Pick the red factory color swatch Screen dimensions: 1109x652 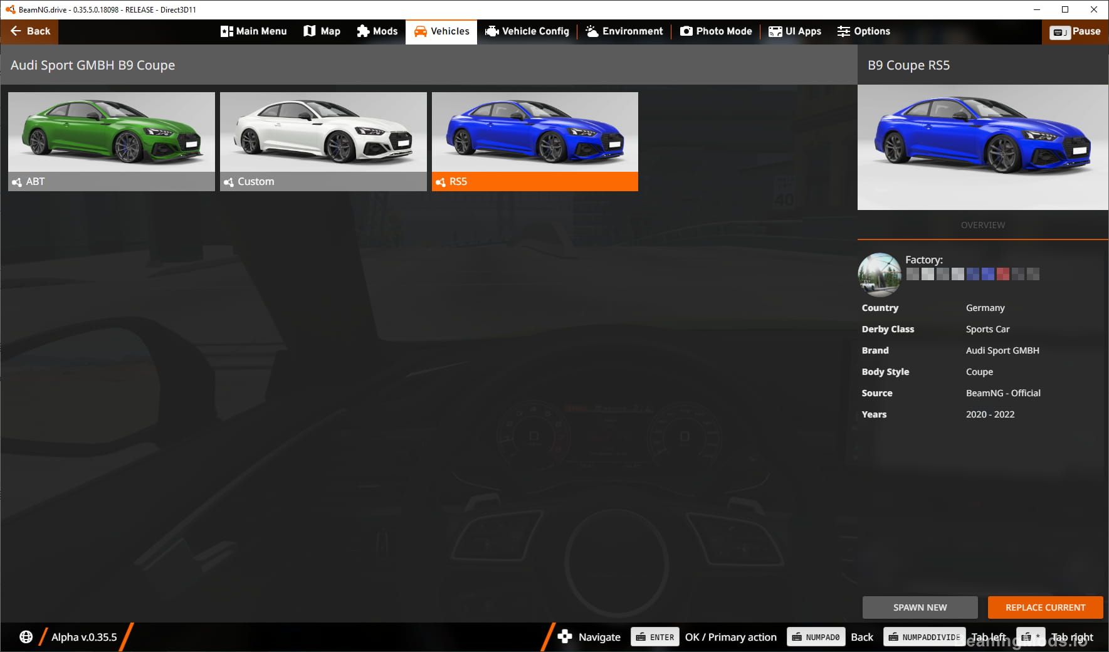click(x=1003, y=274)
